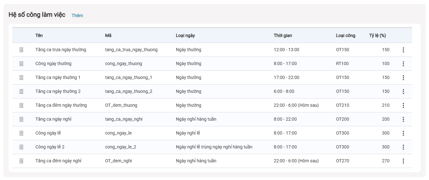Select the name Tăng ca đêm ngày thường

coord(61,105)
